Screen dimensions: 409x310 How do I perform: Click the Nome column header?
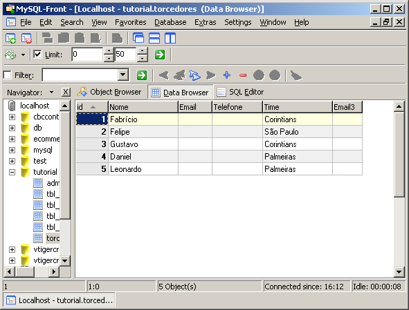coord(143,107)
